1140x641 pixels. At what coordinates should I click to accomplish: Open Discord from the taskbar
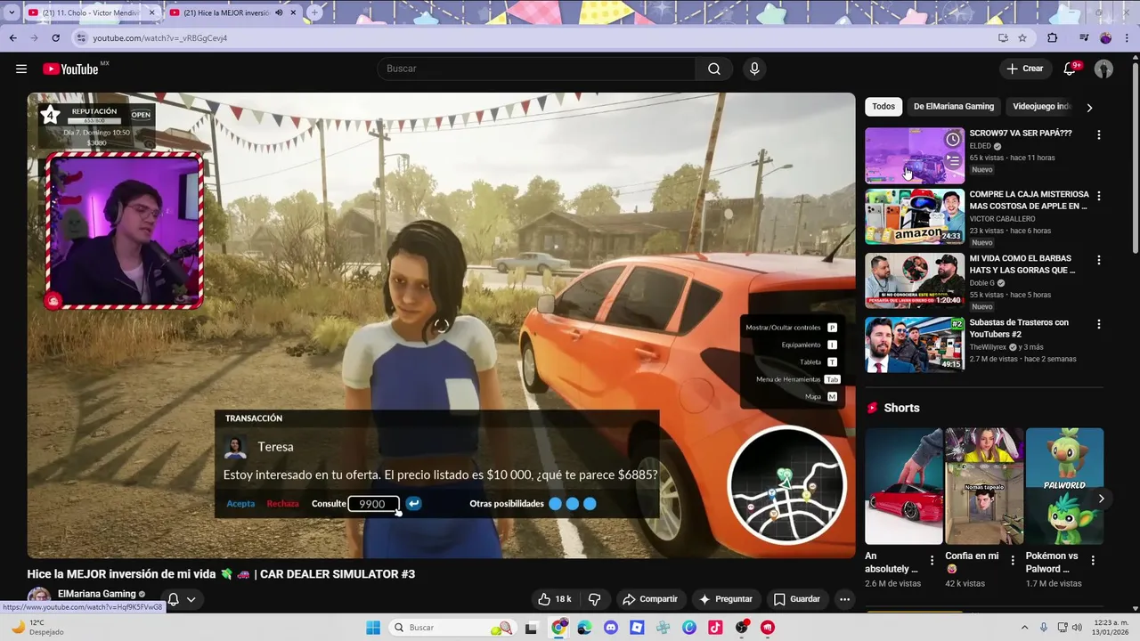coord(610,628)
